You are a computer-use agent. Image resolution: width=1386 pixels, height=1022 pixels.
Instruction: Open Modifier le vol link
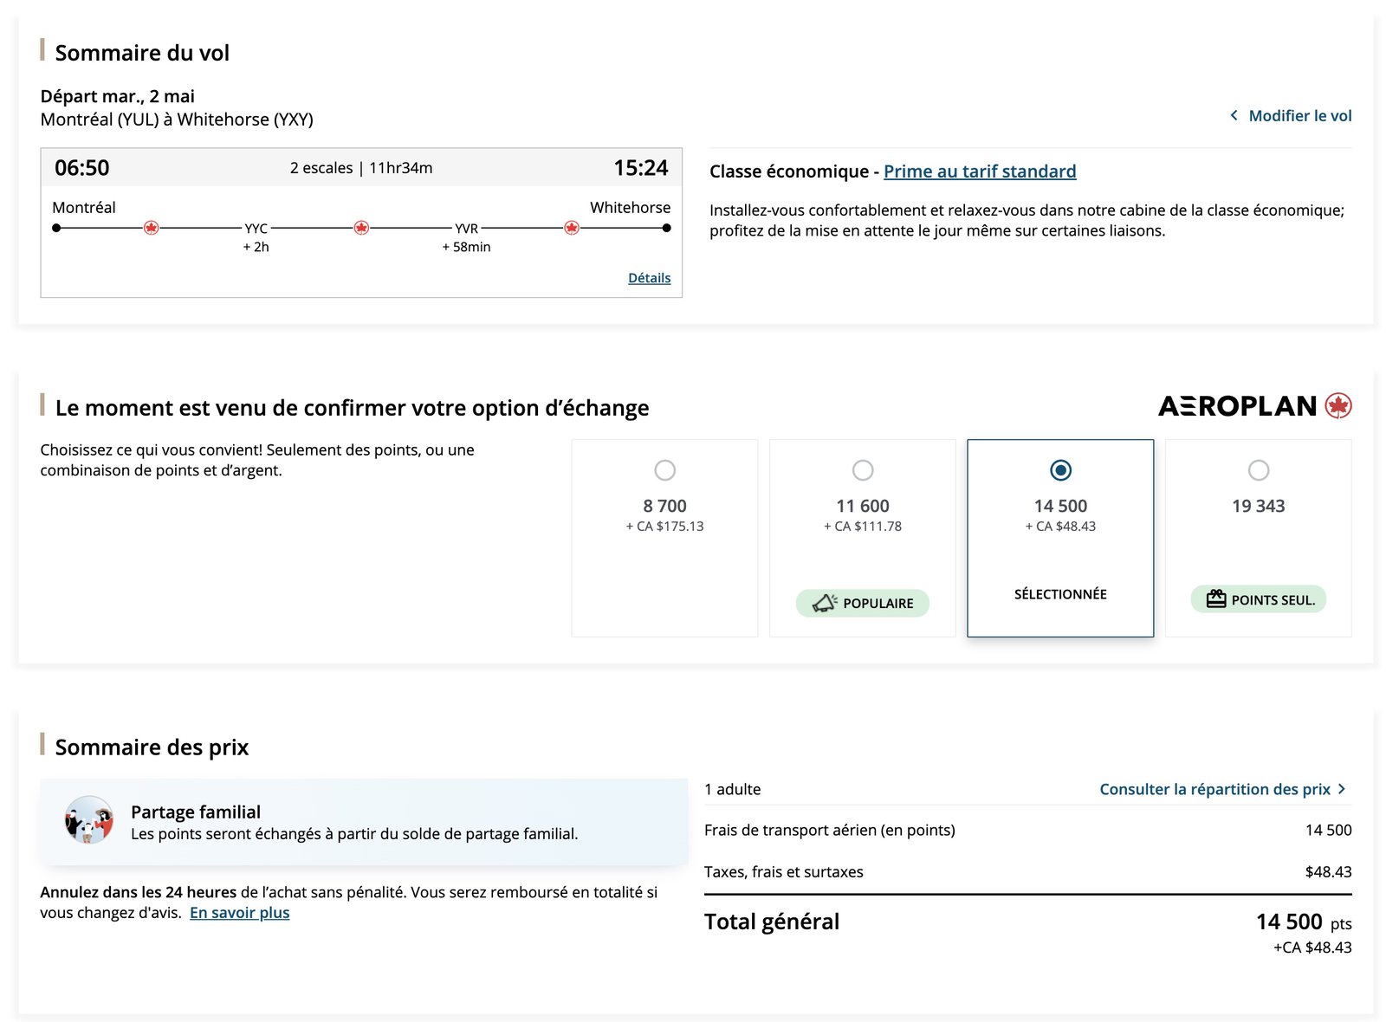point(1299,115)
